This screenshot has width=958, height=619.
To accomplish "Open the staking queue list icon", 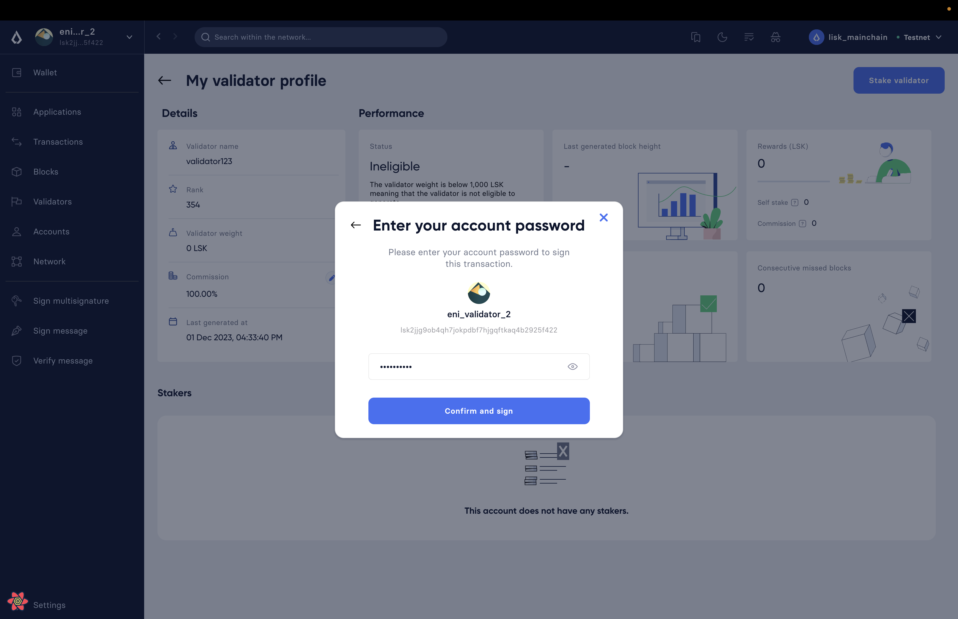I will point(748,37).
